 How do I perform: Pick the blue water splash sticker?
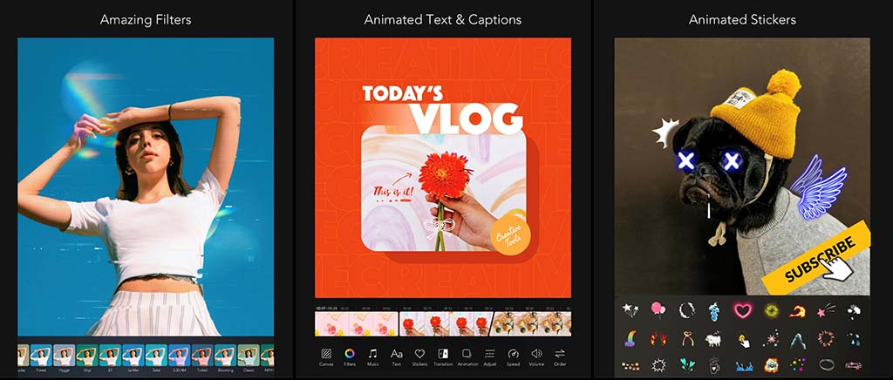coord(744,366)
